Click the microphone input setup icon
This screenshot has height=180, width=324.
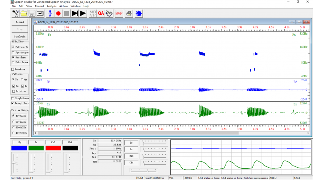(x=16, y=13)
